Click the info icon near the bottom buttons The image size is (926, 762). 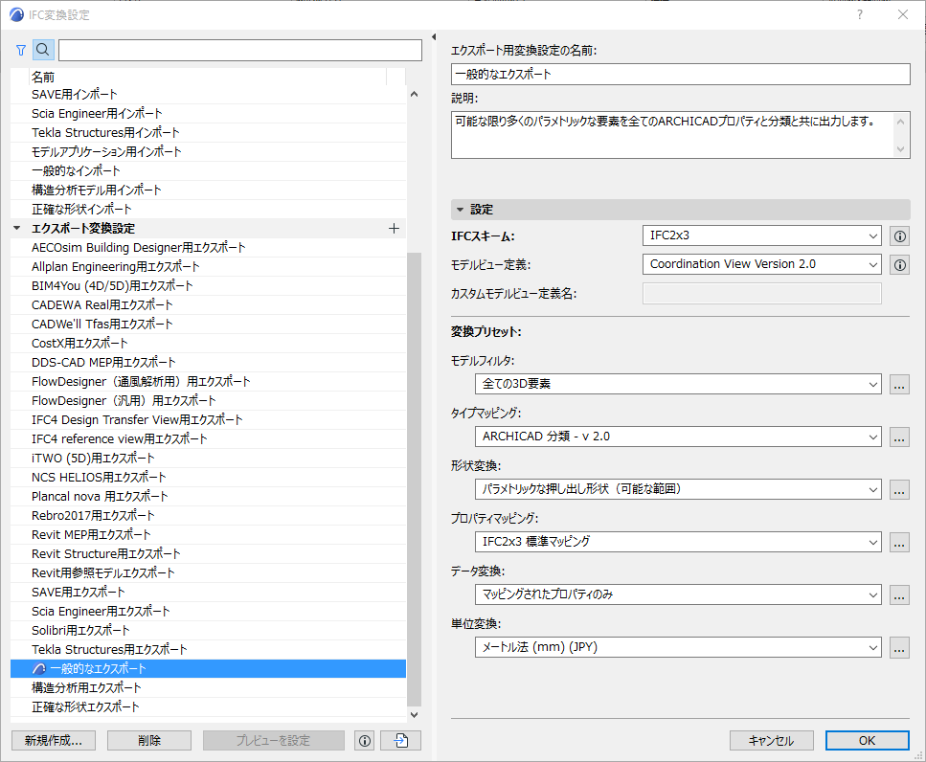(364, 740)
